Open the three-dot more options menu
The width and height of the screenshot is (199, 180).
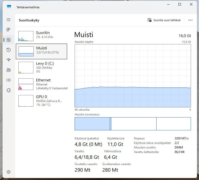190,20
